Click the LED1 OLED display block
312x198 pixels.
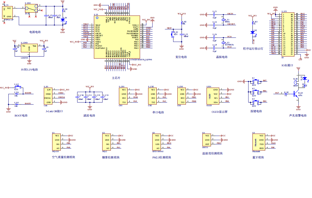(213, 96)
